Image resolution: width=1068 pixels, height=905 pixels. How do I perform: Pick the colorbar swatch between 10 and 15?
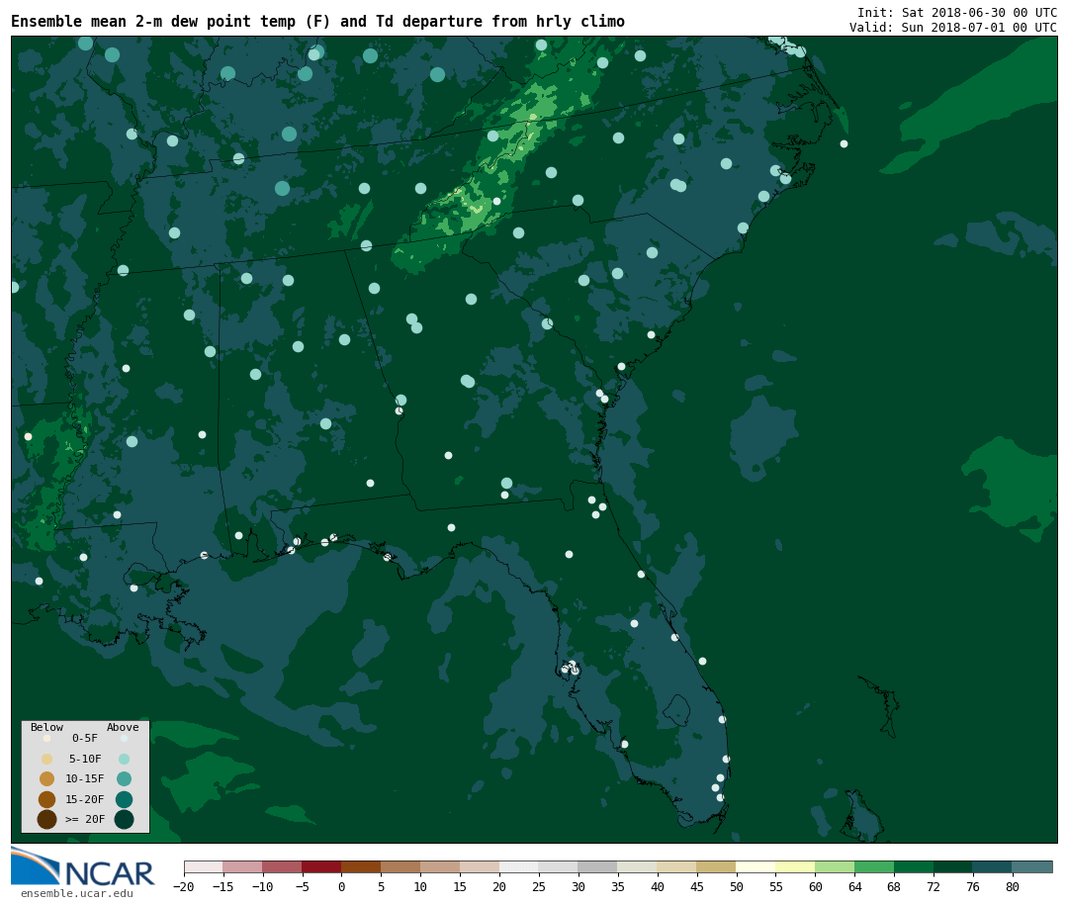click(441, 866)
